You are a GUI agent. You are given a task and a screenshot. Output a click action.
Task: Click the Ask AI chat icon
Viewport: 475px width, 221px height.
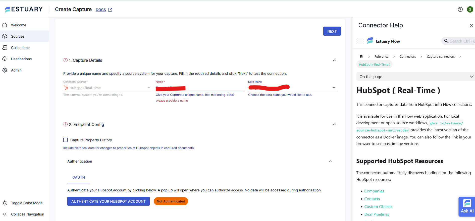coord(467,206)
